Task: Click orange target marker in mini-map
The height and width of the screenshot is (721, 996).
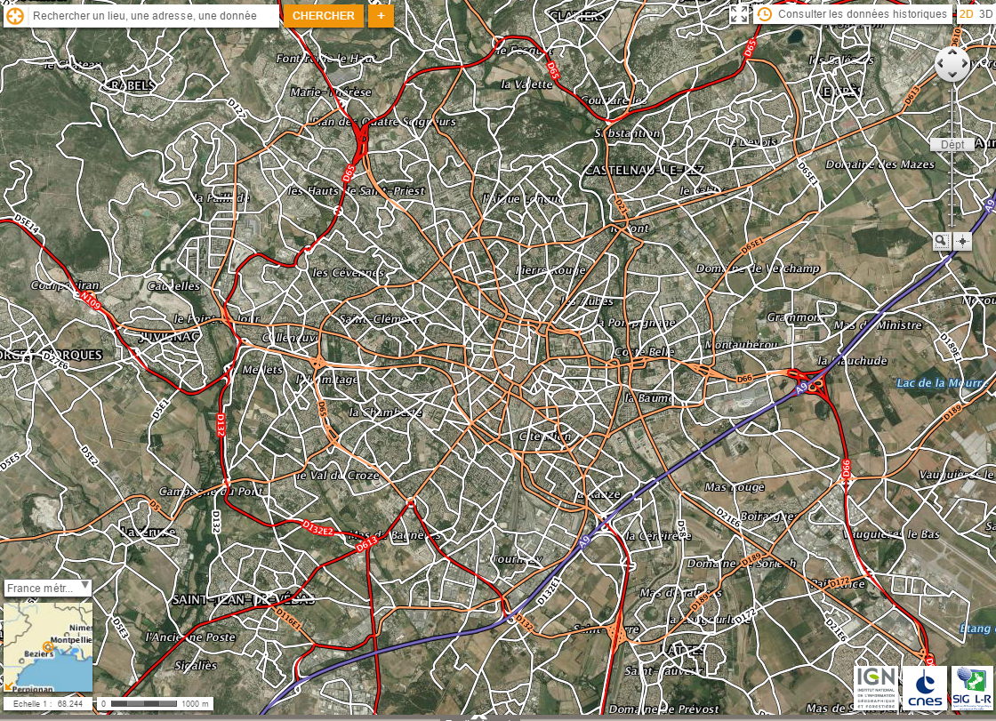Action: [48, 647]
